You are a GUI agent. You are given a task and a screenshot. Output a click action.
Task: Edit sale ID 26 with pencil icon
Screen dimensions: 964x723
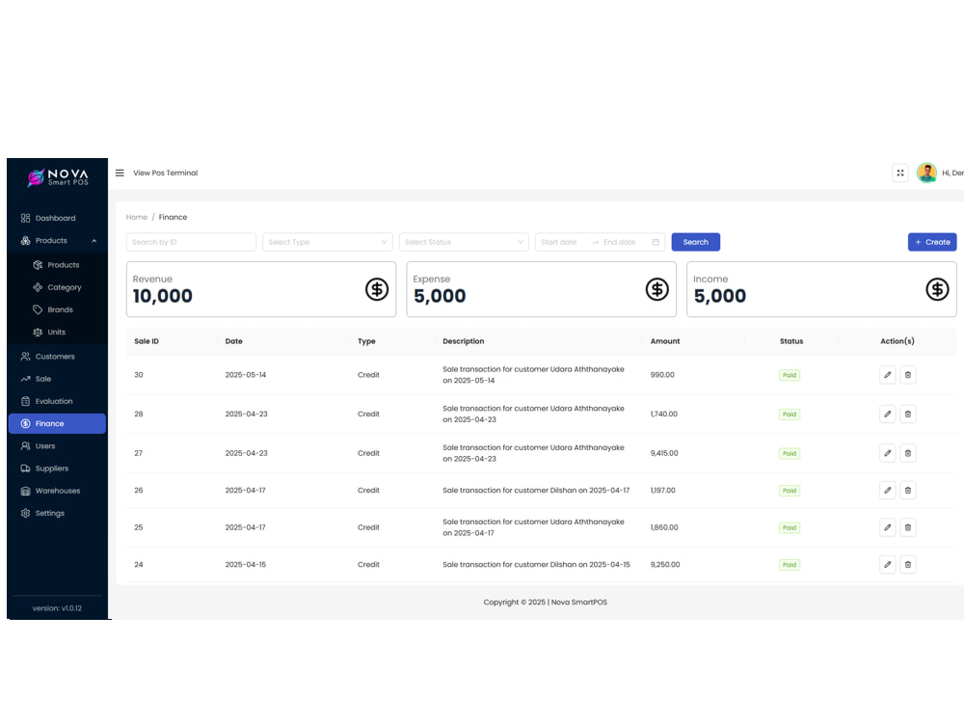coord(887,491)
